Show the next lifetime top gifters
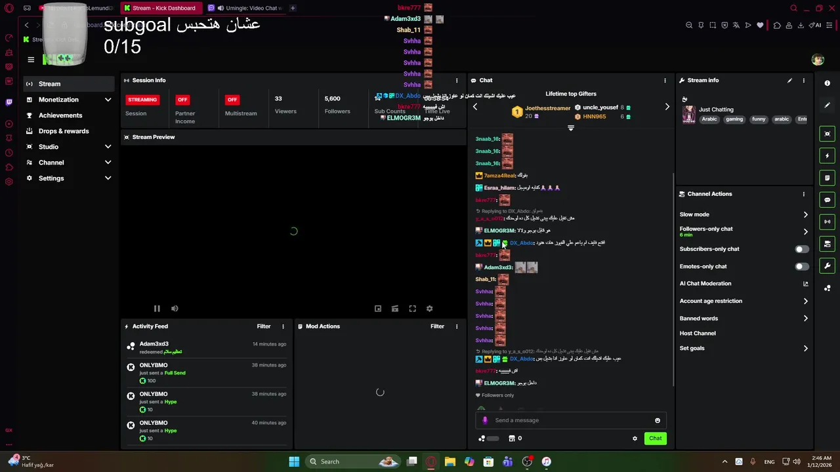Viewport: 840px width, 472px height. [667, 107]
